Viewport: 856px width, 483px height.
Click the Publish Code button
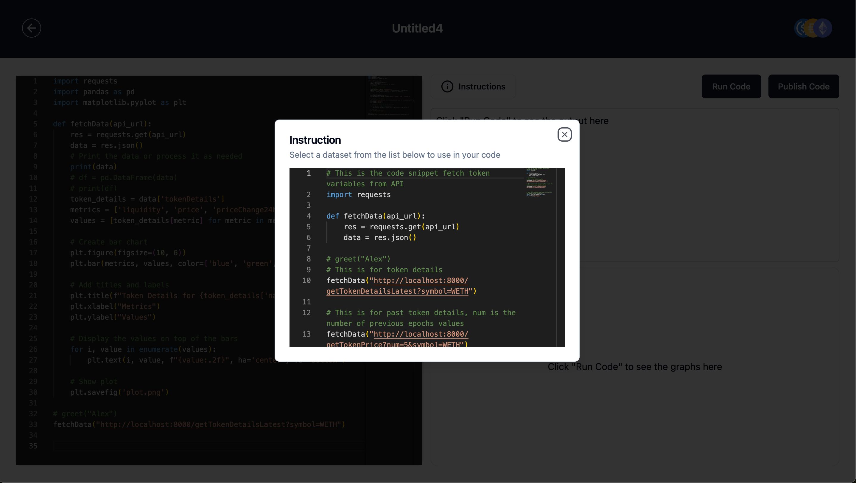click(804, 86)
